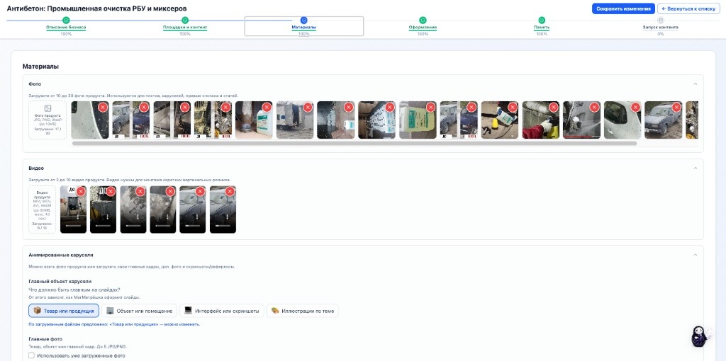The width and height of the screenshot is (726, 361).
Task: Remove the sixth photo showing a van
Action: click(x=308, y=107)
